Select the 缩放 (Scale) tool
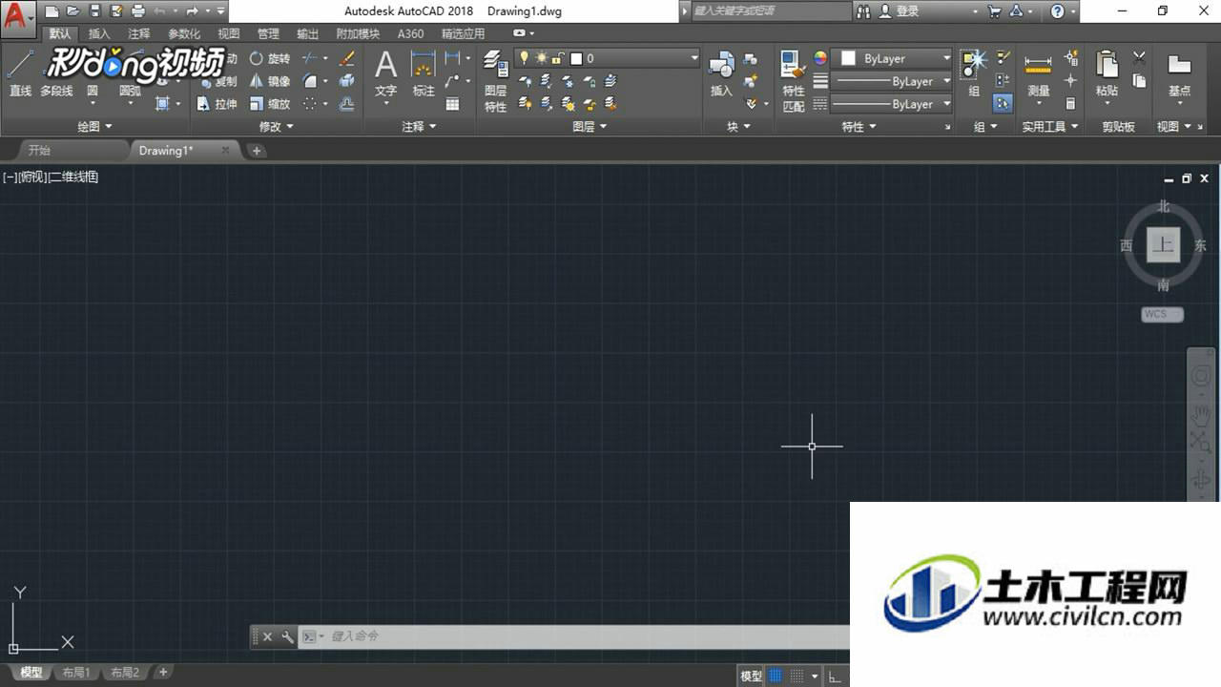 pyautogui.click(x=269, y=104)
